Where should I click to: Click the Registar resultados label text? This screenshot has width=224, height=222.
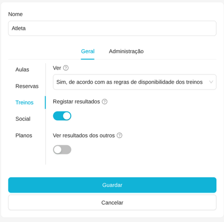pyautogui.click(x=76, y=101)
